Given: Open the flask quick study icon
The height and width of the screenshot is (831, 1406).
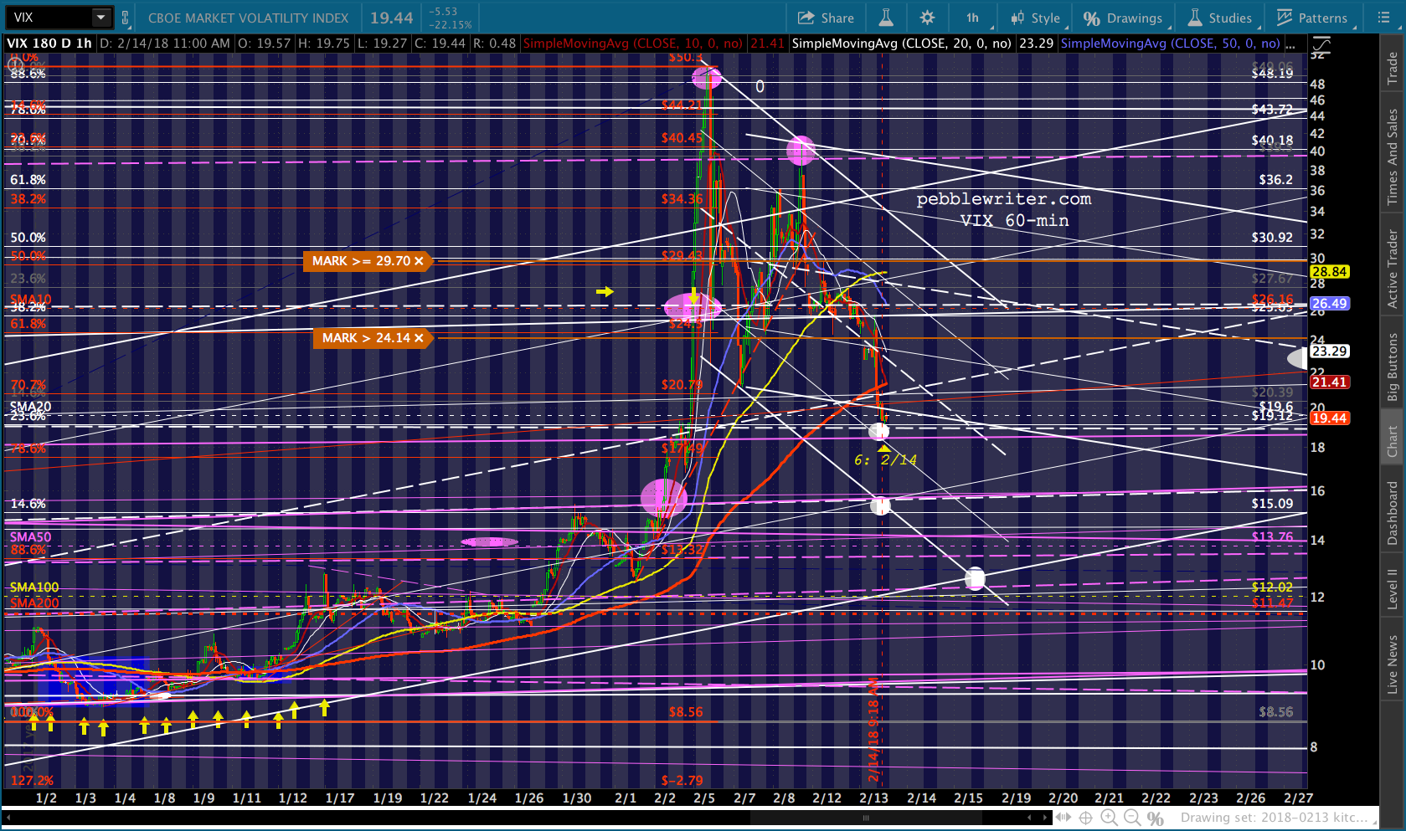Looking at the screenshot, I should click(885, 18).
